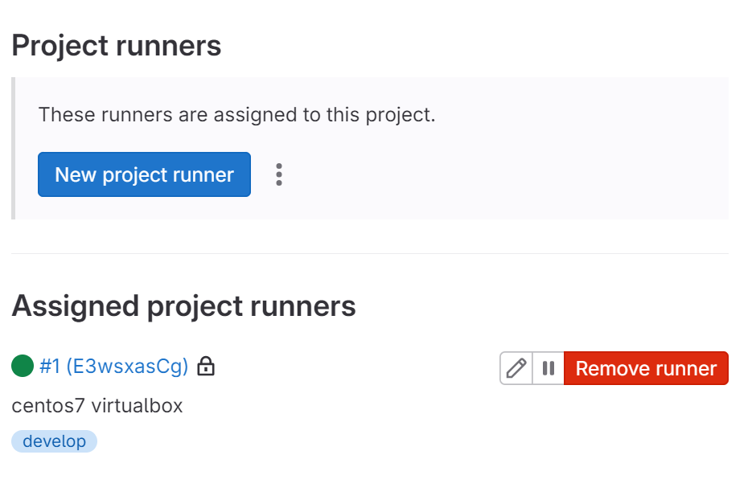The width and height of the screenshot is (752, 500).
Task: Click the 'These runners are assigned' description text
Action: point(236,114)
